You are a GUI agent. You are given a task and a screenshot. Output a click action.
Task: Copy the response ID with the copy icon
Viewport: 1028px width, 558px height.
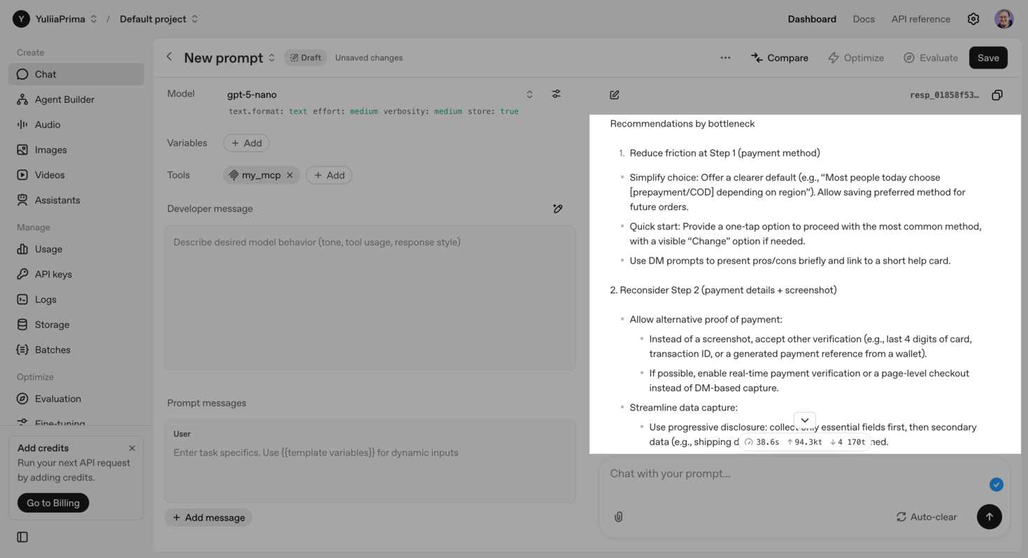coord(997,94)
